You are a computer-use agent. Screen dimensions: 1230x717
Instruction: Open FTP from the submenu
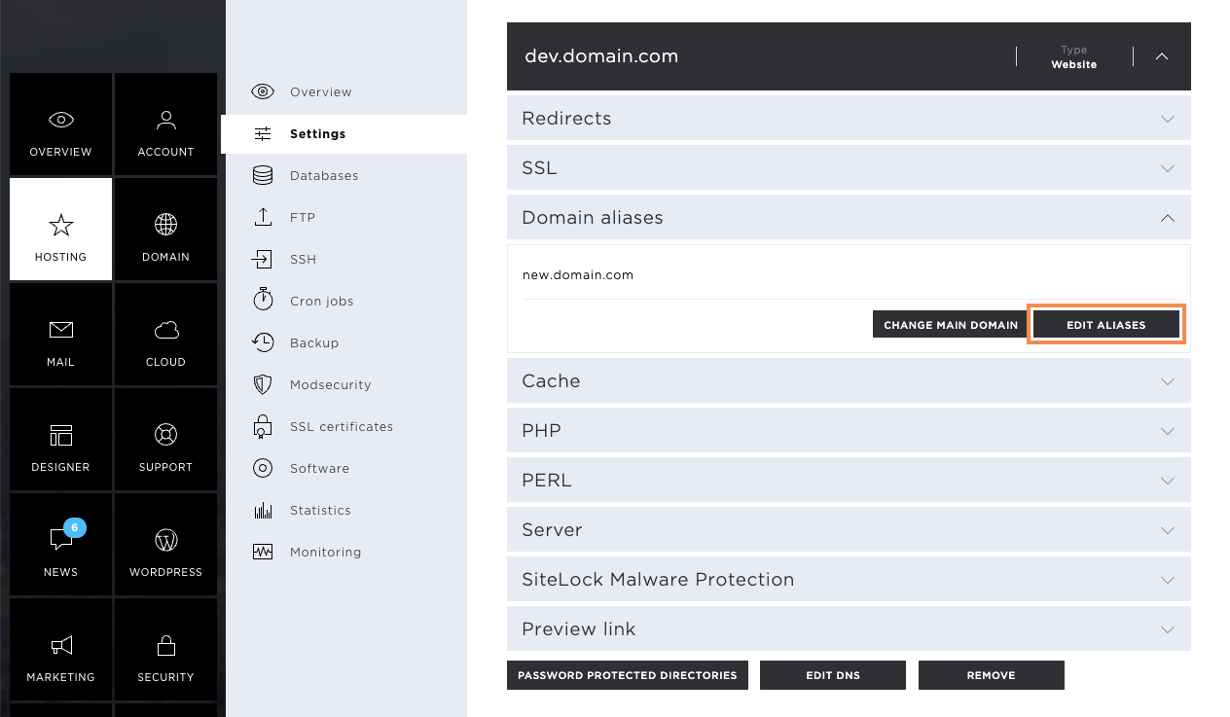coord(303,217)
